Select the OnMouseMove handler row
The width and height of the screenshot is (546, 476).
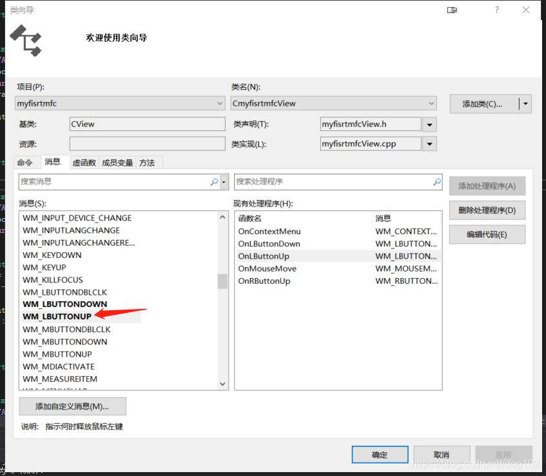pos(338,269)
